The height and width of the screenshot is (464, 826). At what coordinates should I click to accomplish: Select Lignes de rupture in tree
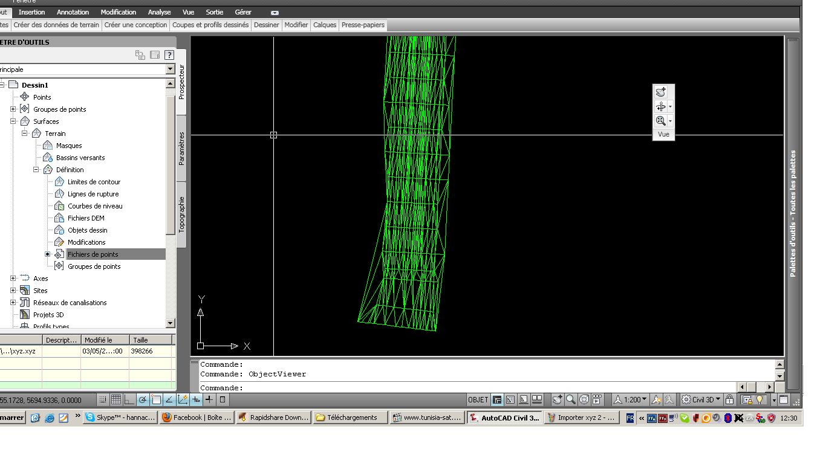tap(93, 194)
